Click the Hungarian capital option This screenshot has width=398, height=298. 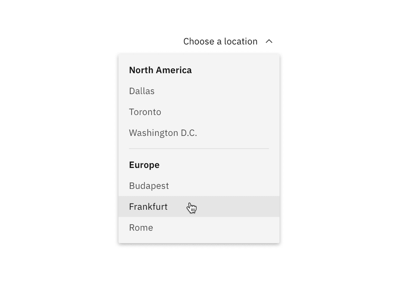click(x=149, y=186)
